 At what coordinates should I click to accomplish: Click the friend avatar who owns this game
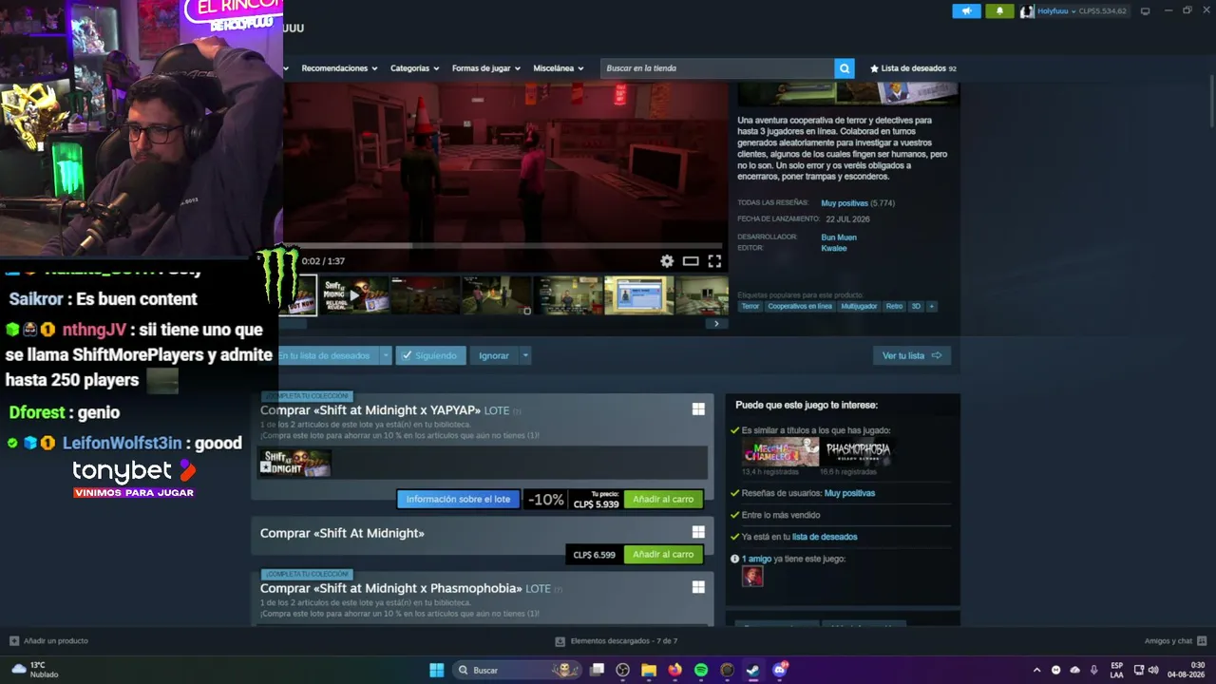(x=752, y=577)
